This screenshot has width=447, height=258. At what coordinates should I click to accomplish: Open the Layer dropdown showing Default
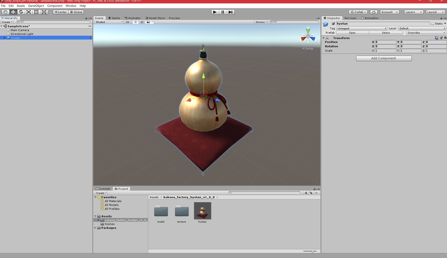tap(421, 28)
